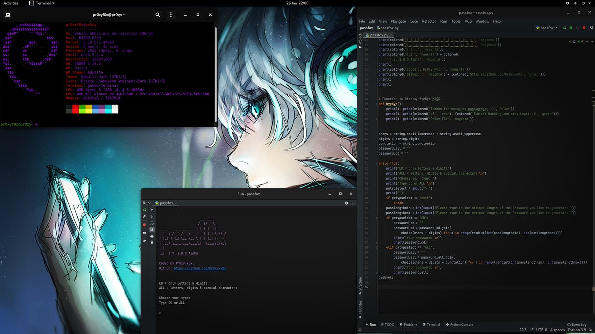Open Run window gear settings
Viewport: 595px width, 334px height.
(347, 203)
